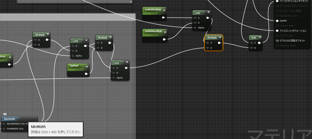Click A pin of Multiply left of TipMult Lerp
This screenshot has width=312, height=139.
coord(35,40)
